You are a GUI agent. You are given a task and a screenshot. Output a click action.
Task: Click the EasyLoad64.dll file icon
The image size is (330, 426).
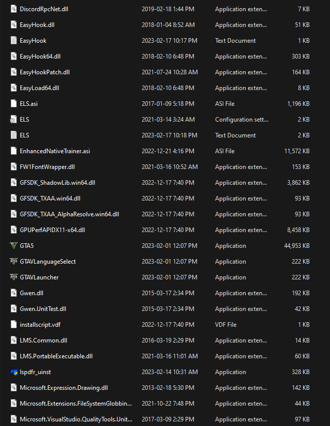(14, 88)
